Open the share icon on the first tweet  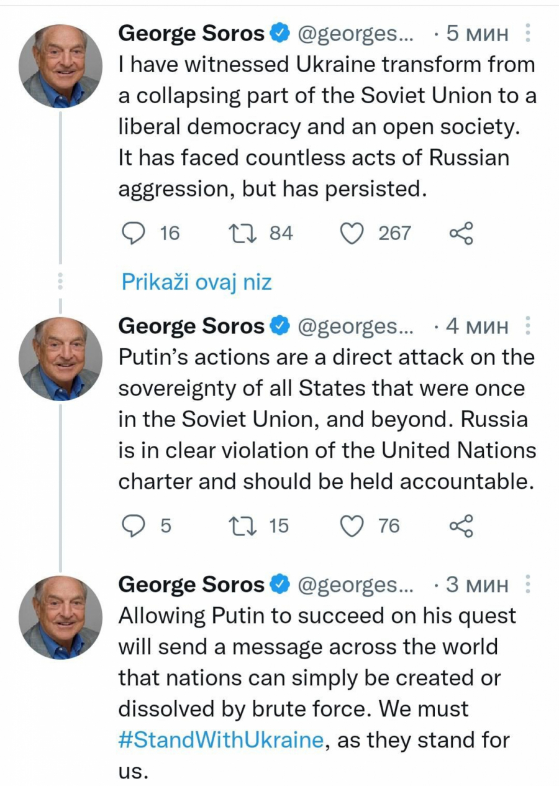460,233
